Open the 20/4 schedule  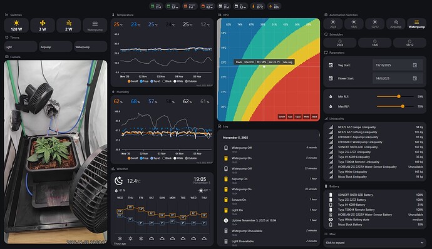click(340, 43)
